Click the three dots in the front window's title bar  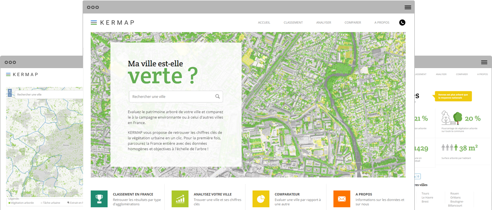[x=93, y=7]
